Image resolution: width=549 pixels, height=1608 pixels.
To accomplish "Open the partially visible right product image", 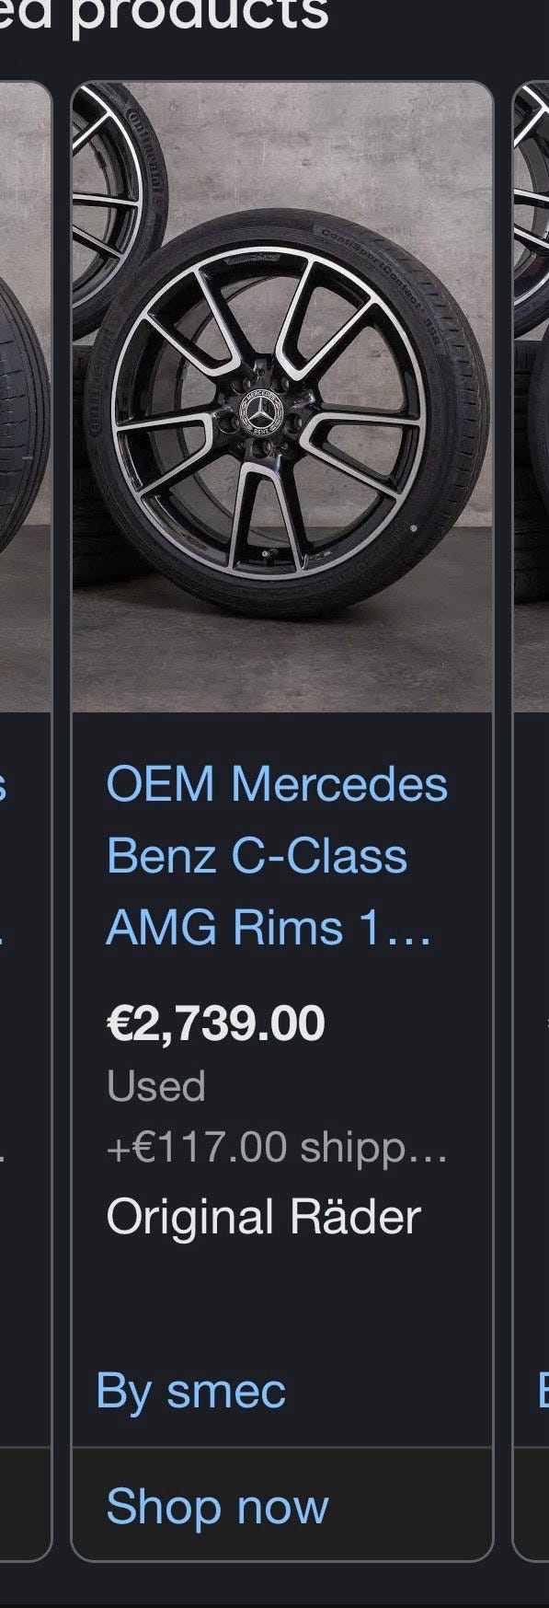I will click(x=531, y=398).
